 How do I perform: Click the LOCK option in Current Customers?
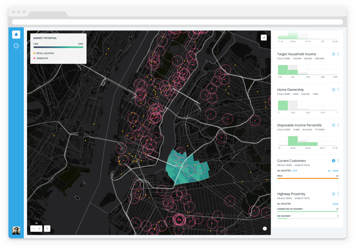[x=294, y=171]
